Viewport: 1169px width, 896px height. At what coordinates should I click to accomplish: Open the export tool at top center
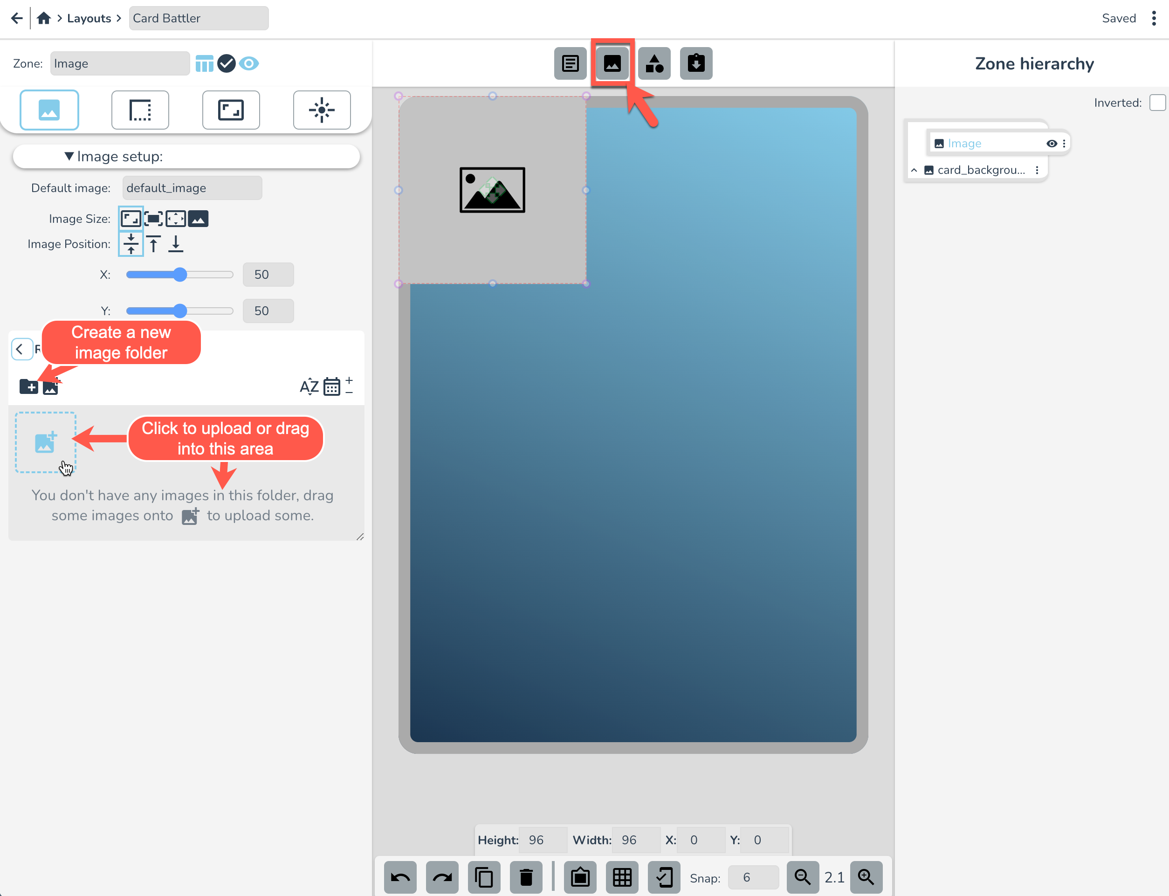[696, 63]
